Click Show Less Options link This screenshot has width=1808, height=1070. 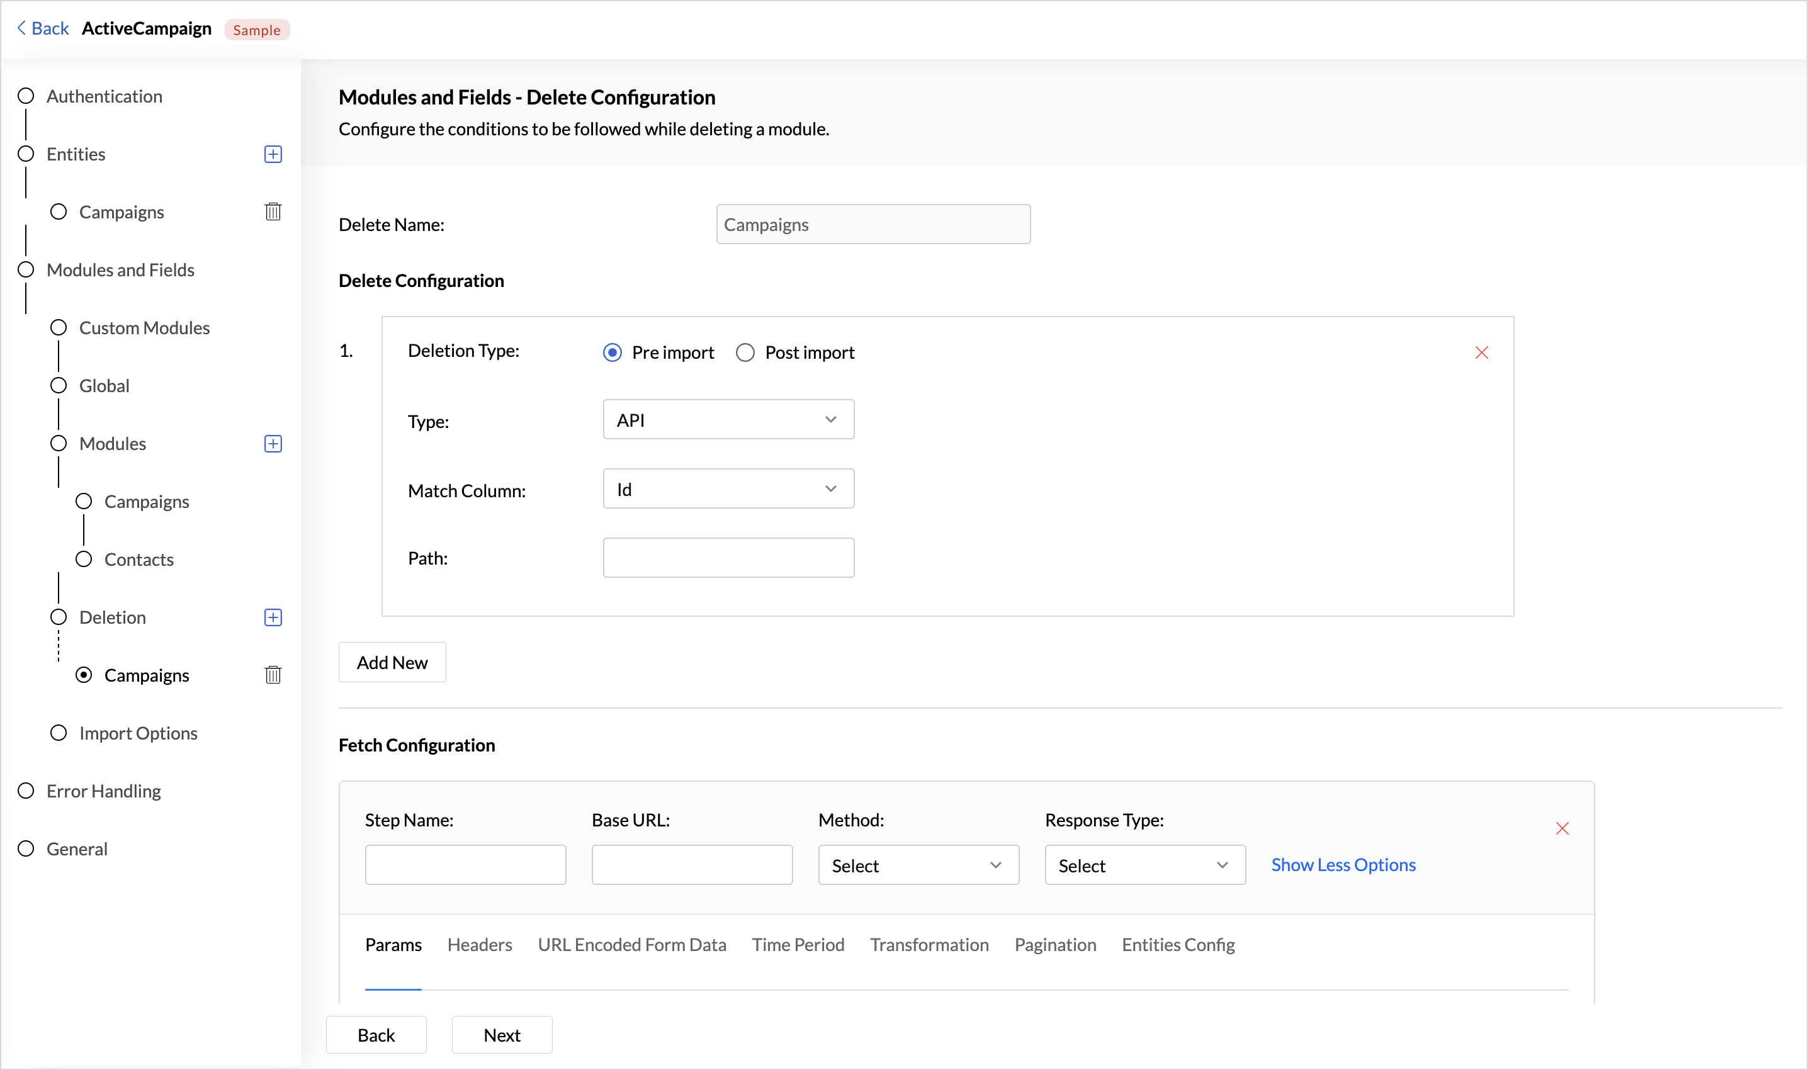pos(1343,865)
